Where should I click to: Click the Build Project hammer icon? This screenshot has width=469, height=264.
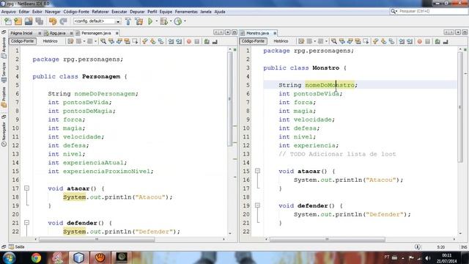(x=128, y=21)
